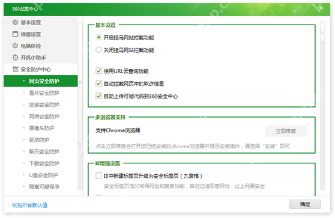Click the IE增强设置 group heading
The width and height of the screenshot is (335, 218).
coord(107,163)
